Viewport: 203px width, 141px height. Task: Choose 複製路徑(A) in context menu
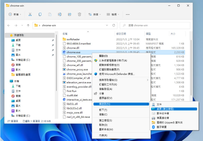[x=121, y=89]
